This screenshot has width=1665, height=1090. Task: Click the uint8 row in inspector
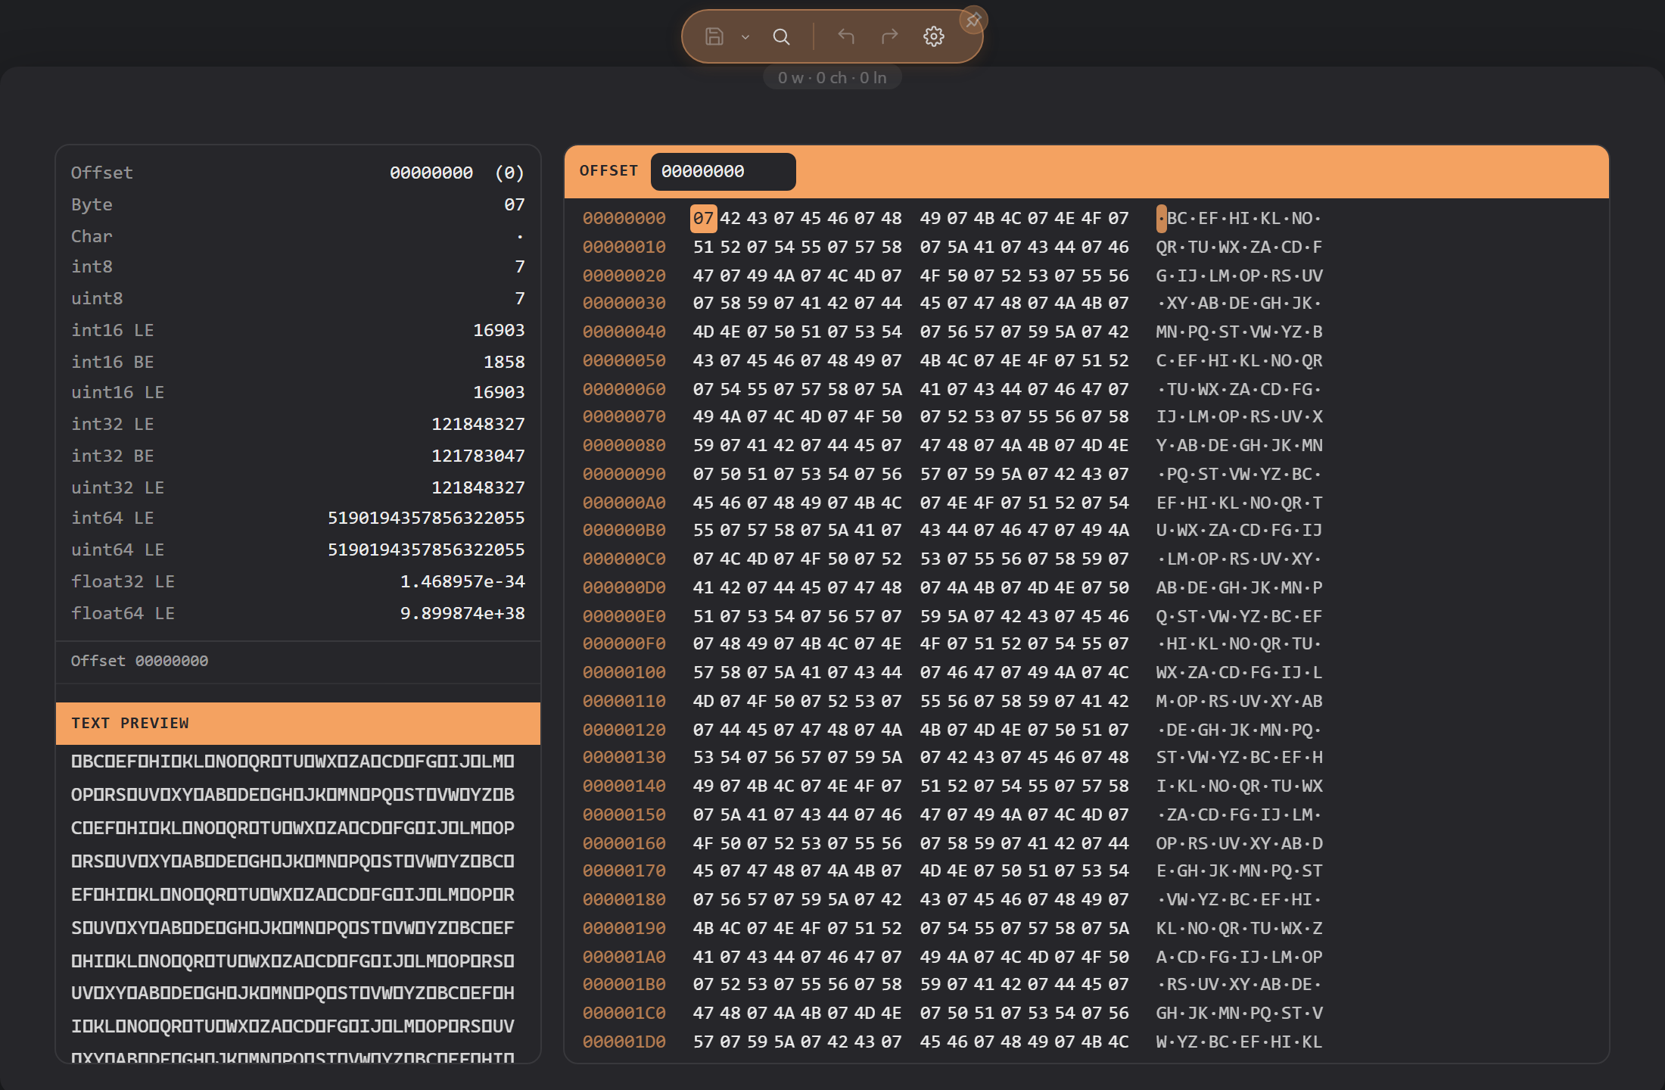298,298
